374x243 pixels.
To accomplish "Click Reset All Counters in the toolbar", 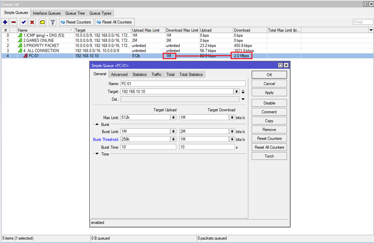I will [x=114, y=22].
